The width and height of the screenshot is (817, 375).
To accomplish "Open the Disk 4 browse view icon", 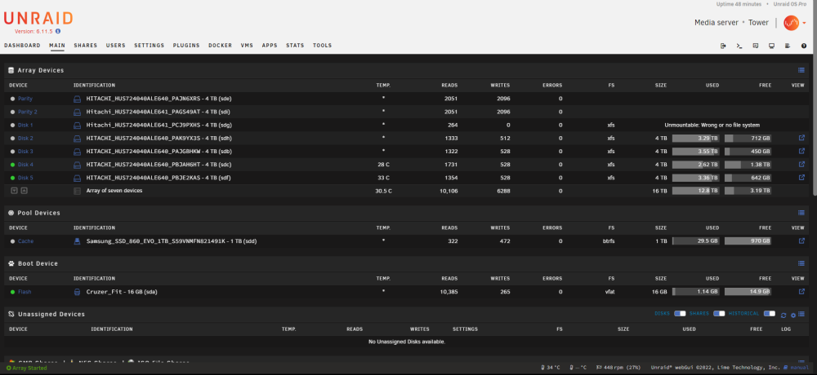I will 801,165.
